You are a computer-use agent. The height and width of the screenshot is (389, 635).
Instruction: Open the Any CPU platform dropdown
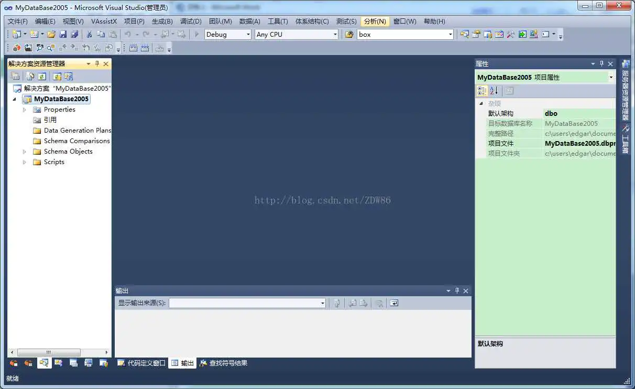335,35
